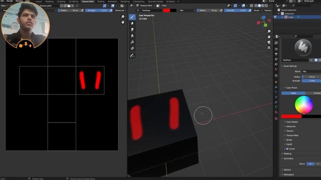The width and height of the screenshot is (321, 180).
Task: Switch perspective/orthographic with the grid icon
Action: coord(269,47)
